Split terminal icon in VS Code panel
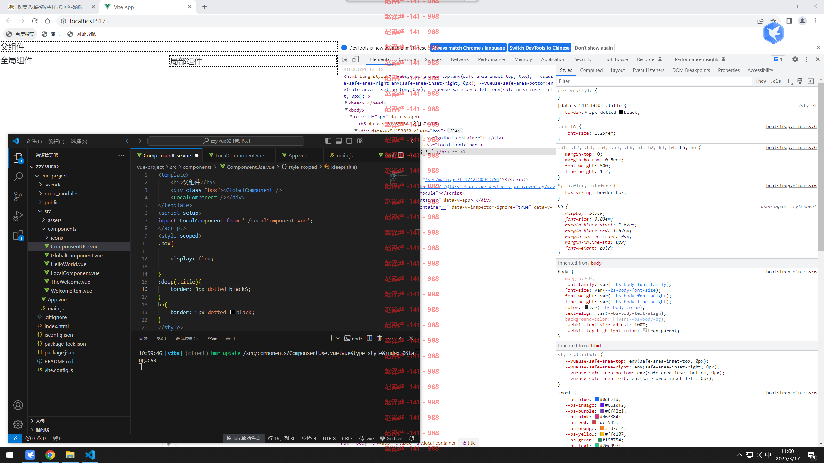The width and height of the screenshot is (824, 463). point(370,338)
